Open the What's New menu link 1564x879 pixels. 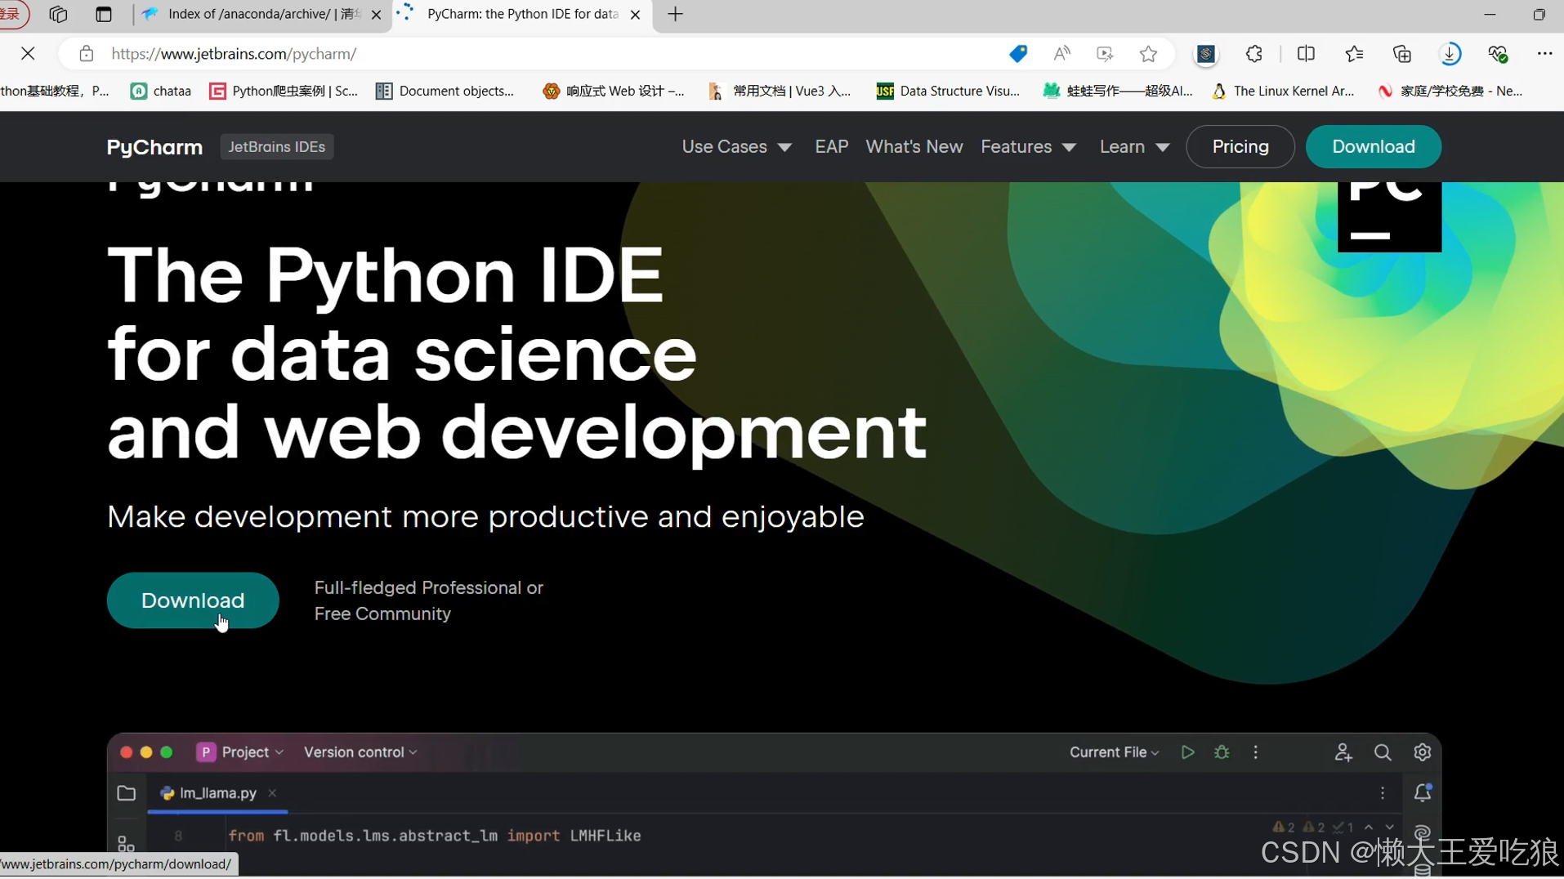(x=914, y=147)
